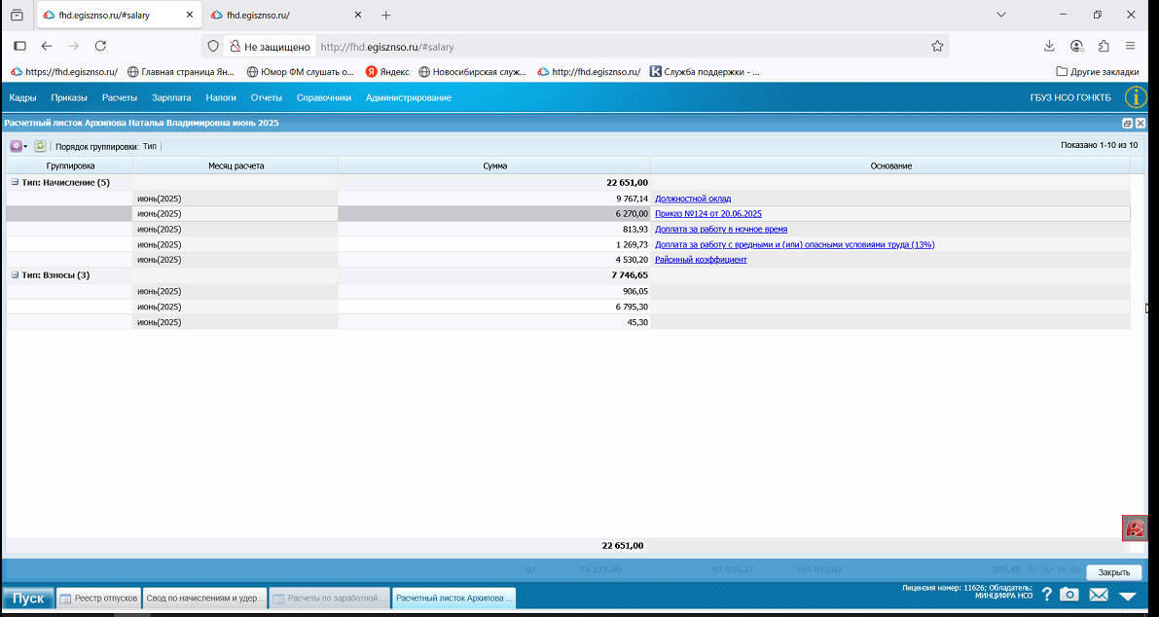Switch to Расчеты по заработной... taskbar window
1159x617 pixels.
coord(330,598)
